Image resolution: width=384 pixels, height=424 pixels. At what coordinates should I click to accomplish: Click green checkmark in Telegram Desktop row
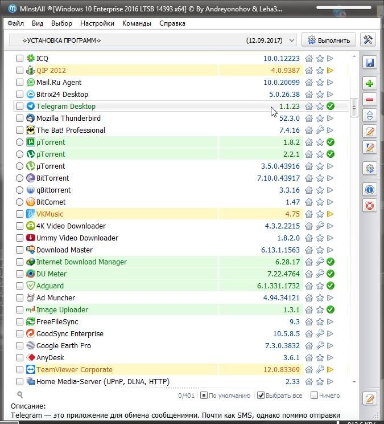click(x=331, y=106)
